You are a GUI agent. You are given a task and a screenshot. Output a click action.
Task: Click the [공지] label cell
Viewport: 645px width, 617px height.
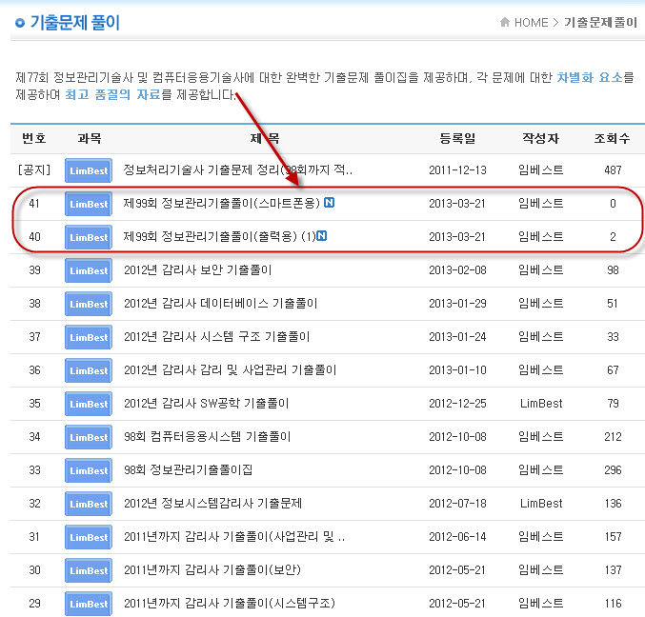pyautogui.click(x=34, y=169)
